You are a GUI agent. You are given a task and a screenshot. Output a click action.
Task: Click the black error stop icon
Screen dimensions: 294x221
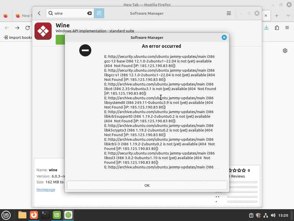[x=85, y=50]
